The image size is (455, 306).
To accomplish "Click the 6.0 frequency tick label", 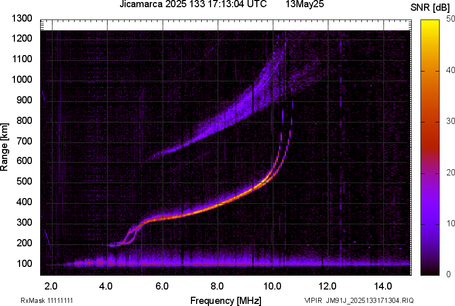I will [x=162, y=286].
